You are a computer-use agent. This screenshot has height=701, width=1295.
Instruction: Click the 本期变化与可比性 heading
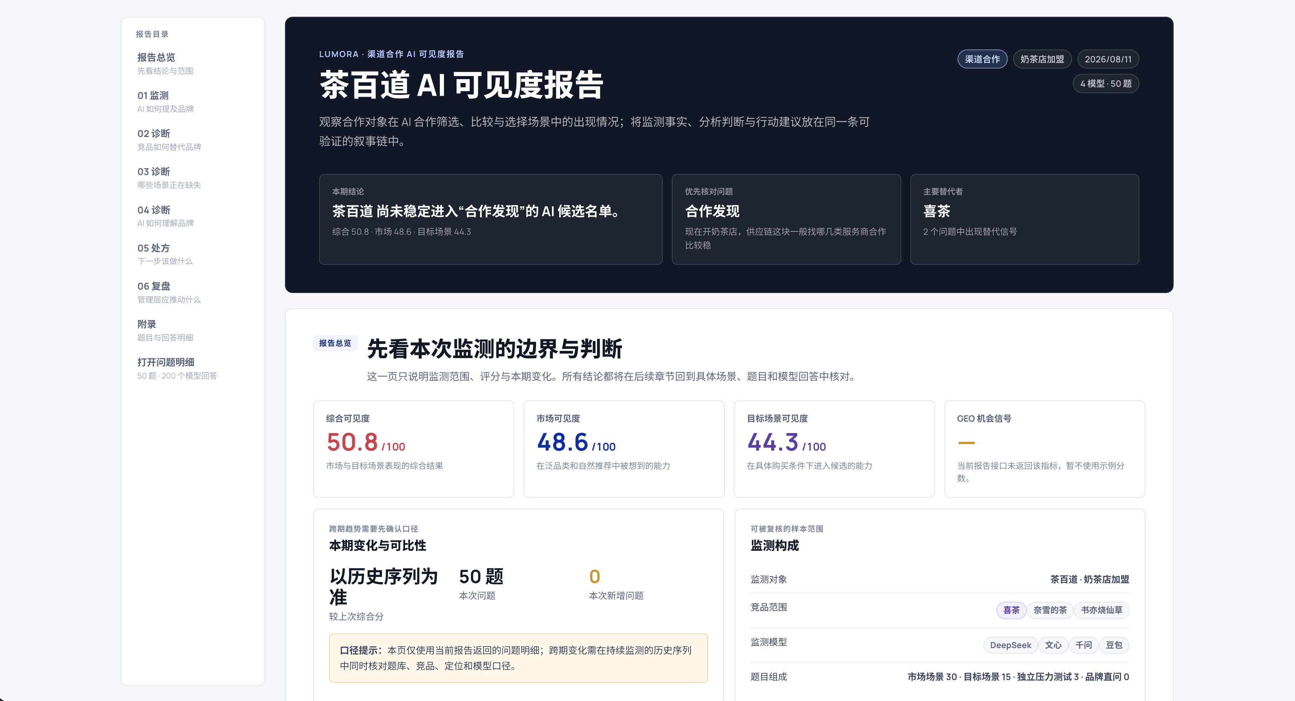point(377,546)
